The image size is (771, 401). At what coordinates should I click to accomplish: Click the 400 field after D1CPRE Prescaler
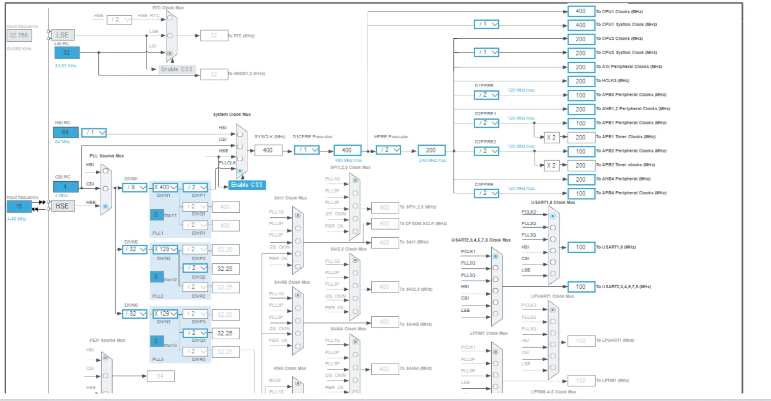point(348,151)
